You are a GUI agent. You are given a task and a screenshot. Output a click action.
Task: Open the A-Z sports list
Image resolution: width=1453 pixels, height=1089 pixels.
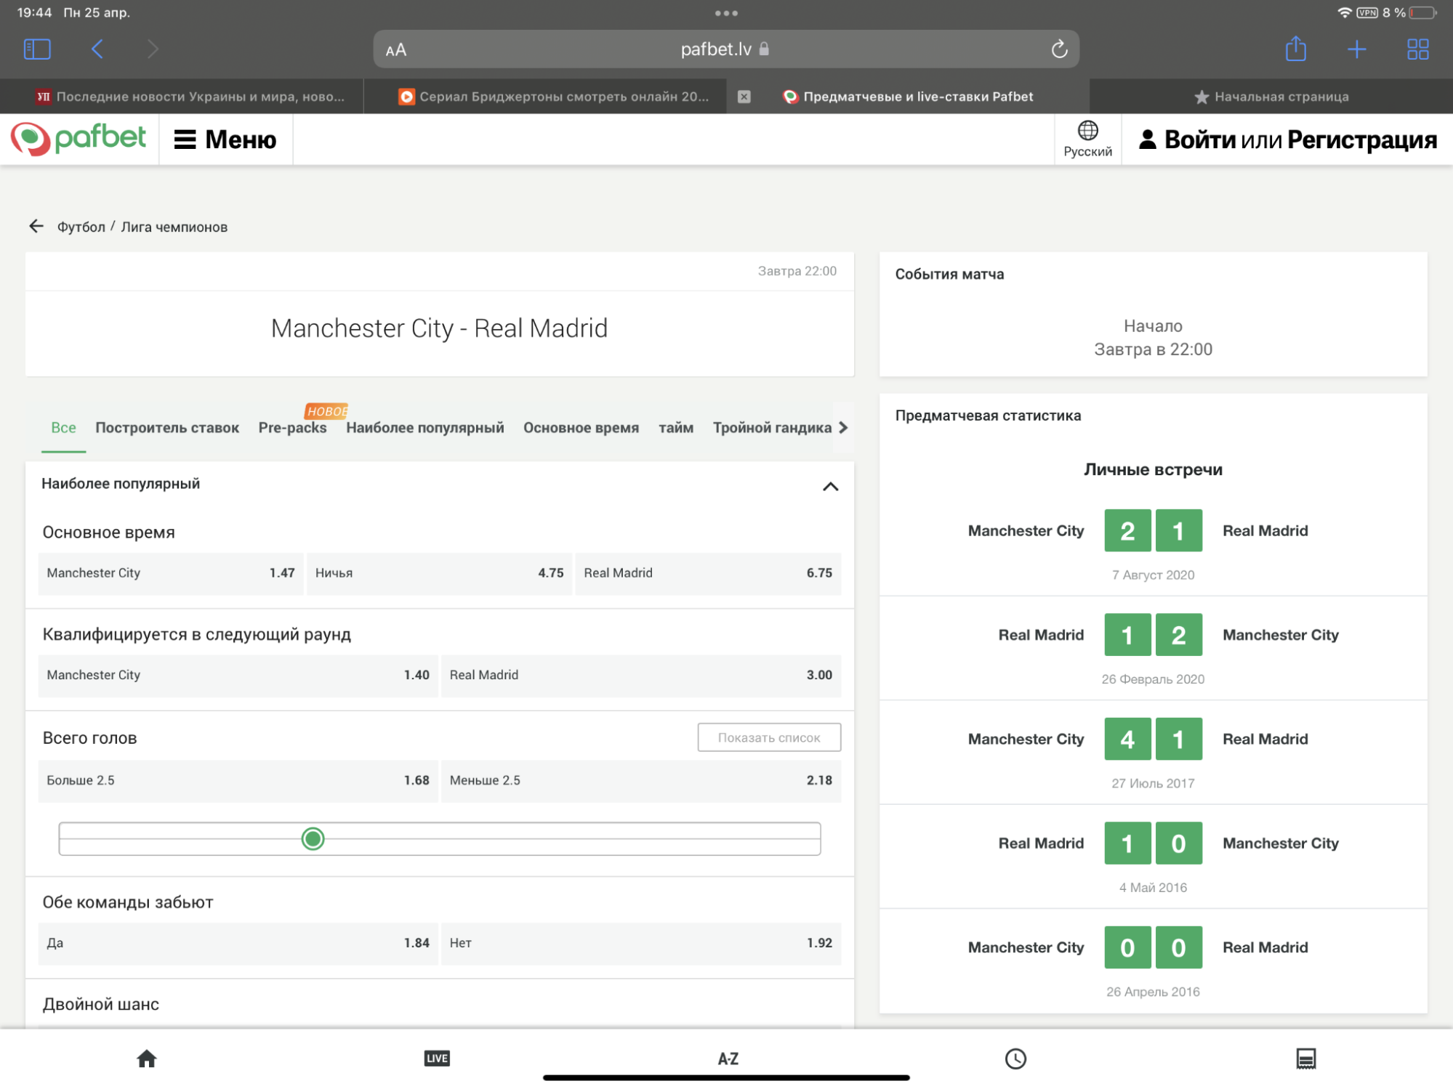(728, 1059)
